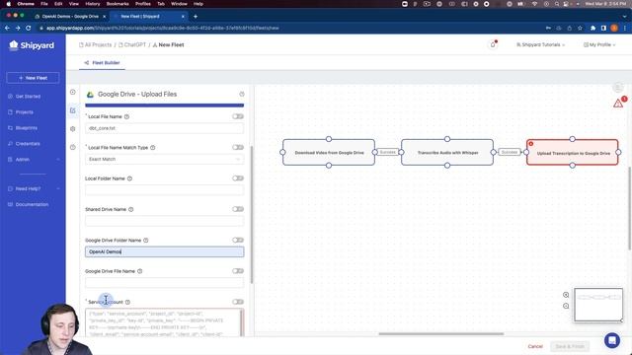Open help info for Google Drive Folder Name
The width and height of the screenshot is (632, 355).
pyautogui.click(x=146, y=241)
